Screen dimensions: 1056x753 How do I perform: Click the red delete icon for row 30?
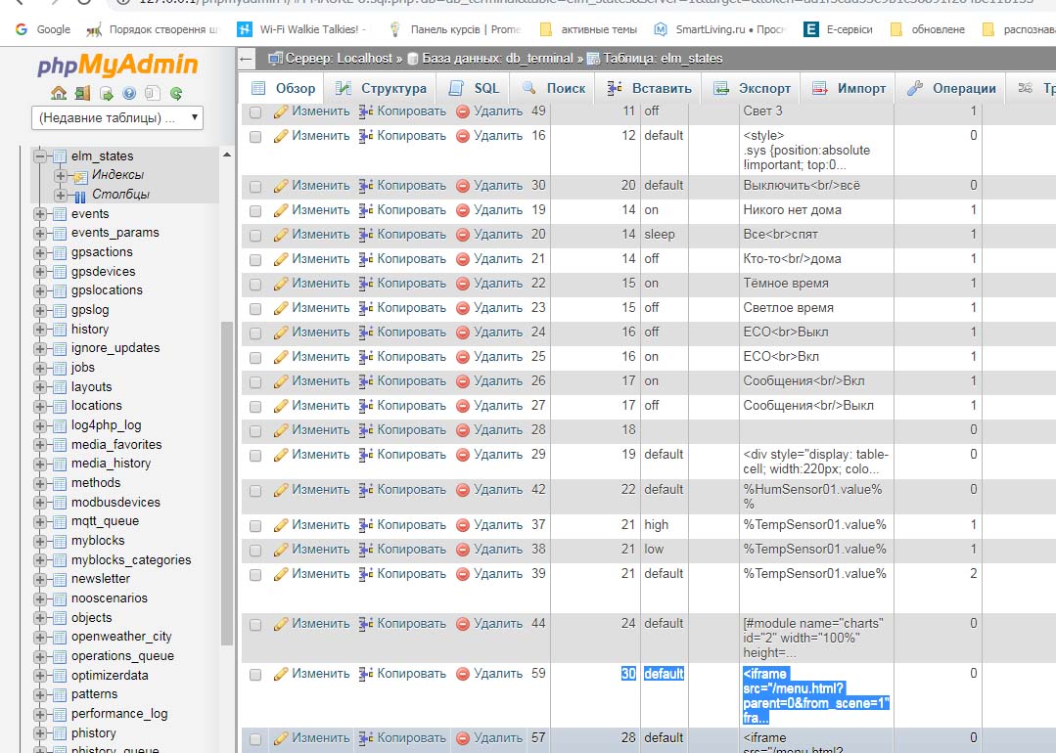pos(463,186)
